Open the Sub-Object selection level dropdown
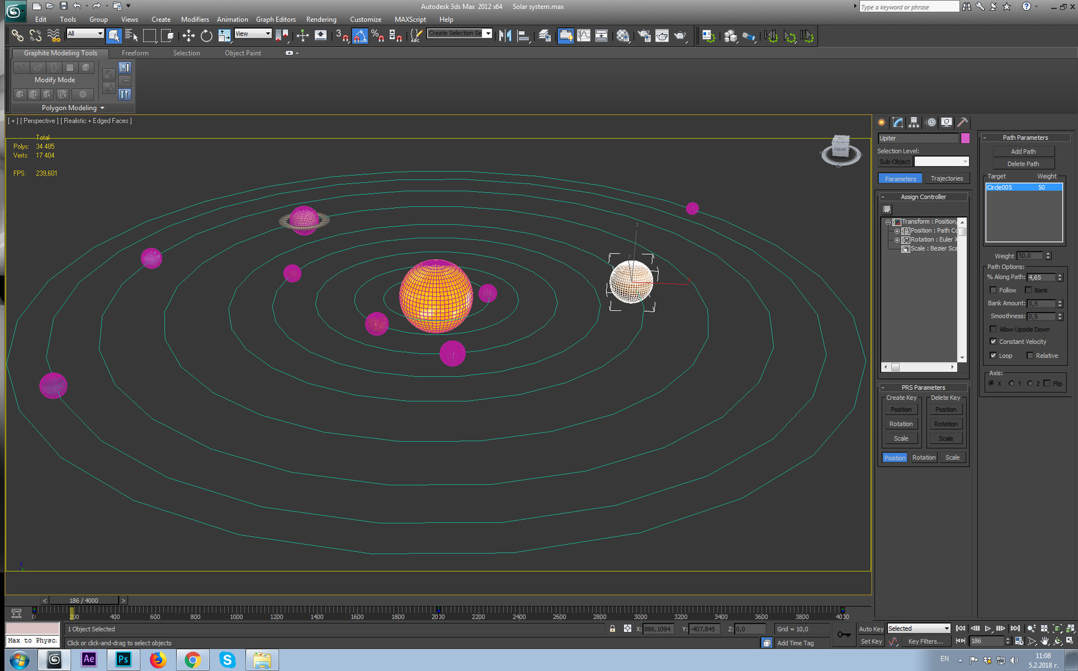 (x=941, y=162)
